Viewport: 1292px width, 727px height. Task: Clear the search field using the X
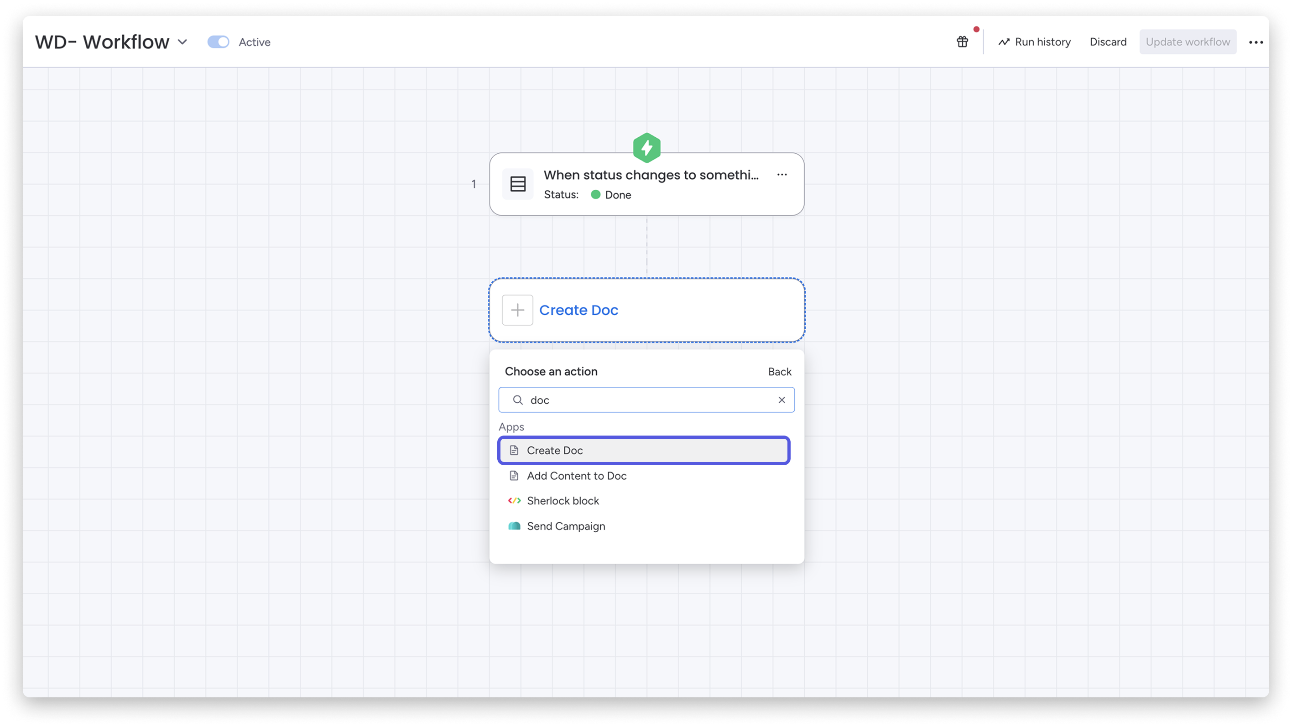tap(781, 400)
